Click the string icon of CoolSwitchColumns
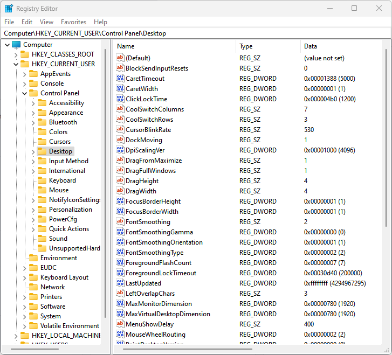 click(x=120, y=109)
